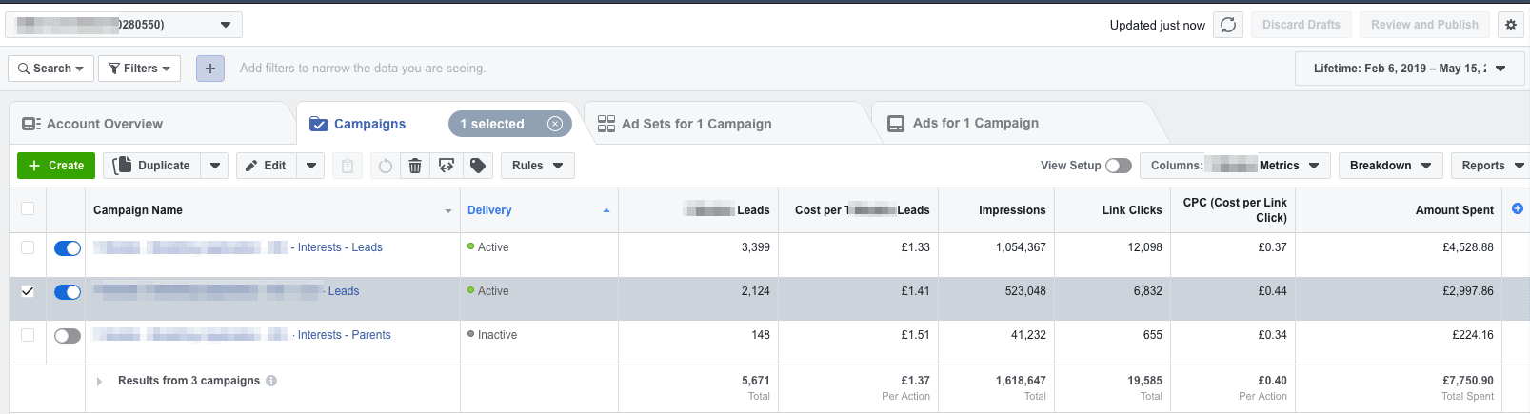This screenshot has width=1530, height=414.
Task: Click the blue plus add-column icon
Action: [1518, 209]
